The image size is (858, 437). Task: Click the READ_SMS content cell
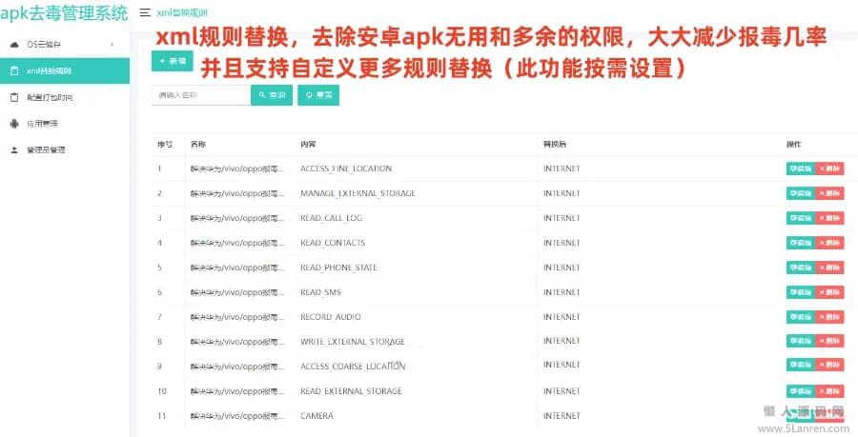tap(320, 292)
